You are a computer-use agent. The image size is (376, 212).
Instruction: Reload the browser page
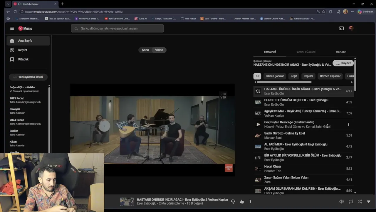15,12
